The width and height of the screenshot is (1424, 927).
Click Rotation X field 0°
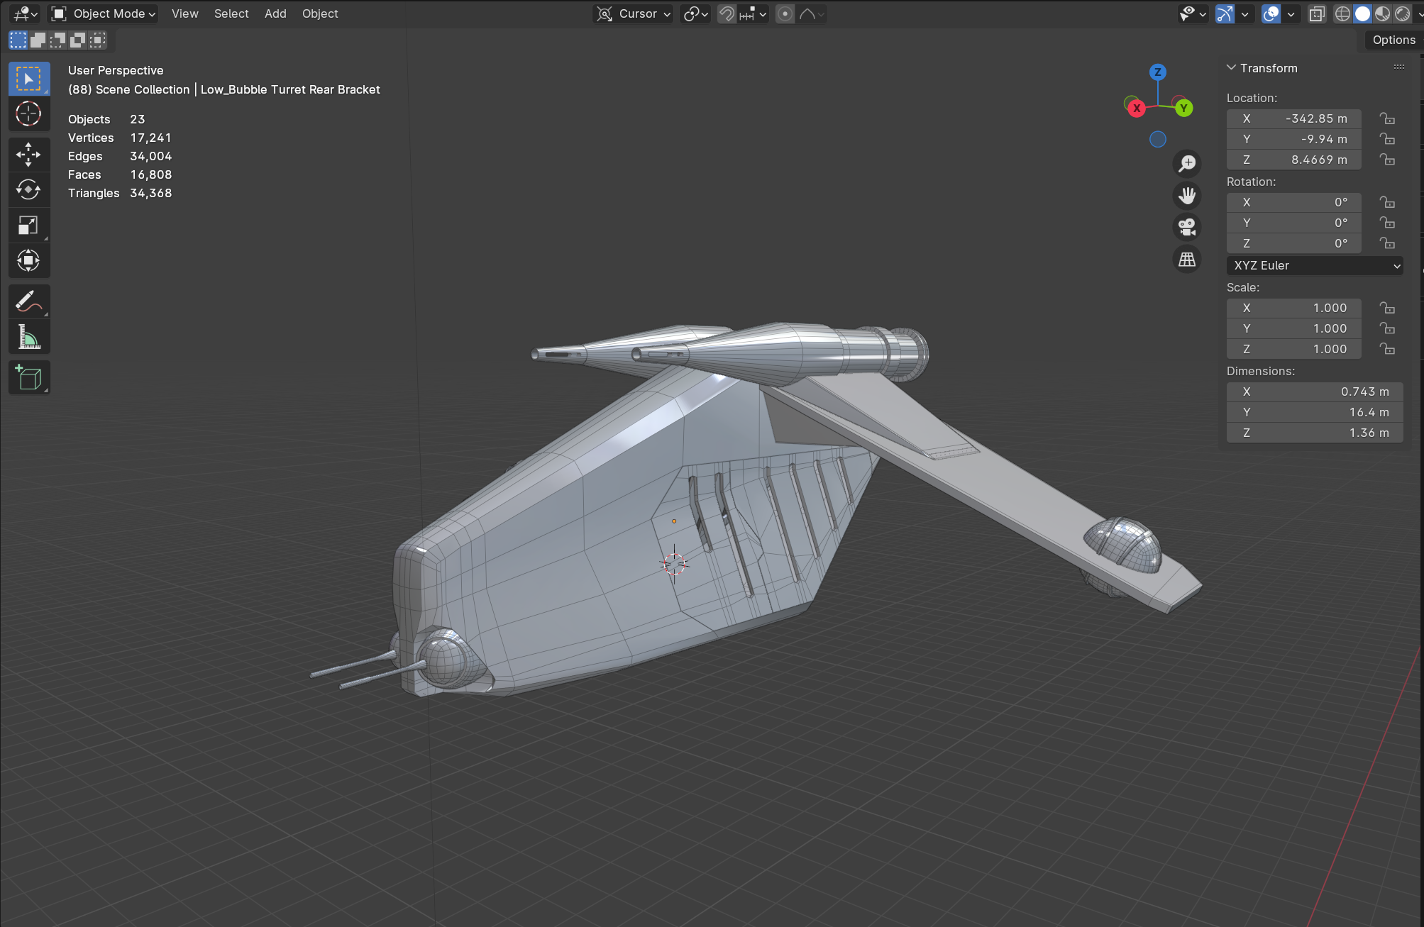point(1294,203)
